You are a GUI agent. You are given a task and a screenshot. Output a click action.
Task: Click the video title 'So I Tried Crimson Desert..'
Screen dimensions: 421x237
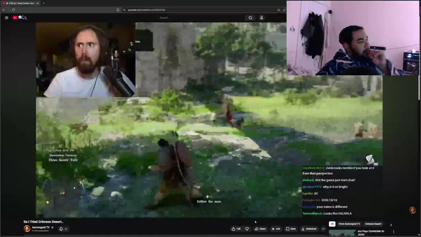click(43, 222)
